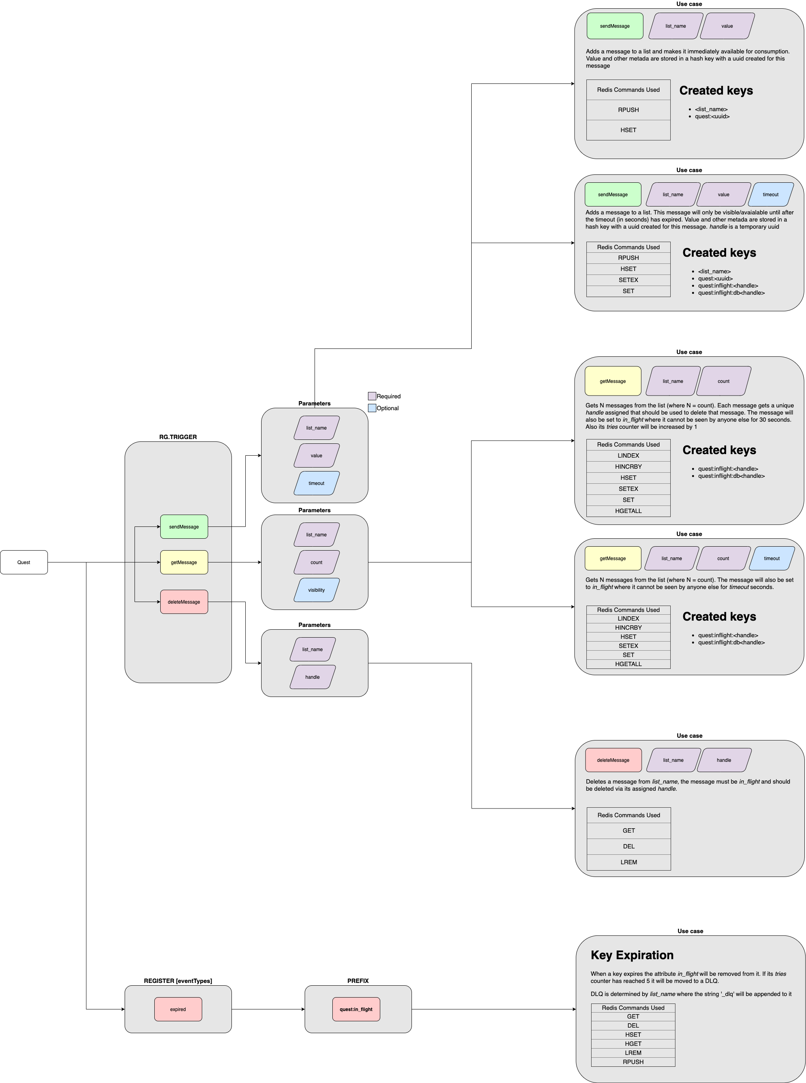Select green sendMessage node in RG.TRIGGER
The width and height of the screenshot is (806, 1083).
pyautogui.click(x=184, y=526)
